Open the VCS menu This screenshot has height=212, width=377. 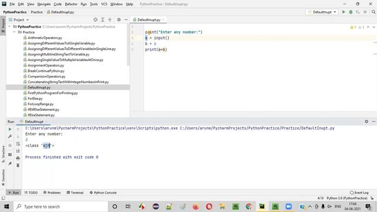coord(104,4)
